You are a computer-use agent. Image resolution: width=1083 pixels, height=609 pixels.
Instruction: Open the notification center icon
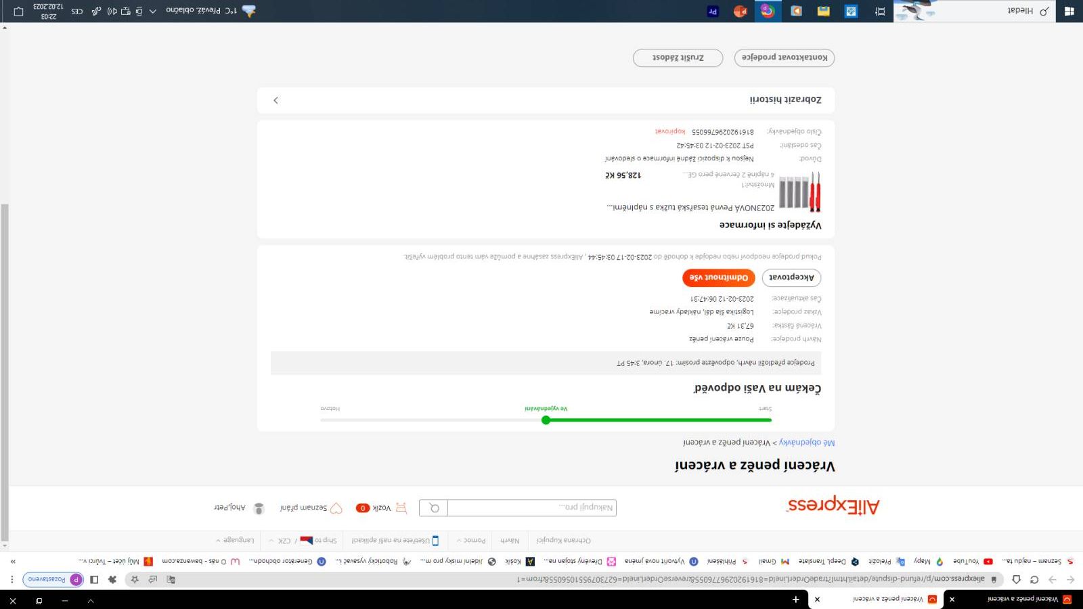[18, 11]
